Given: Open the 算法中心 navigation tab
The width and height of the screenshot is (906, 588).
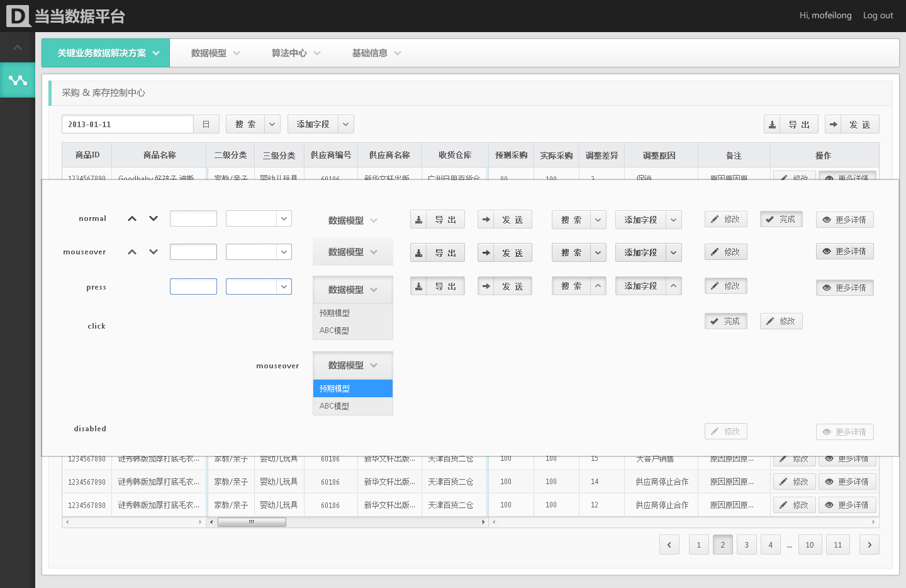Looking at the screenshot, I should (x=296, y=53).
